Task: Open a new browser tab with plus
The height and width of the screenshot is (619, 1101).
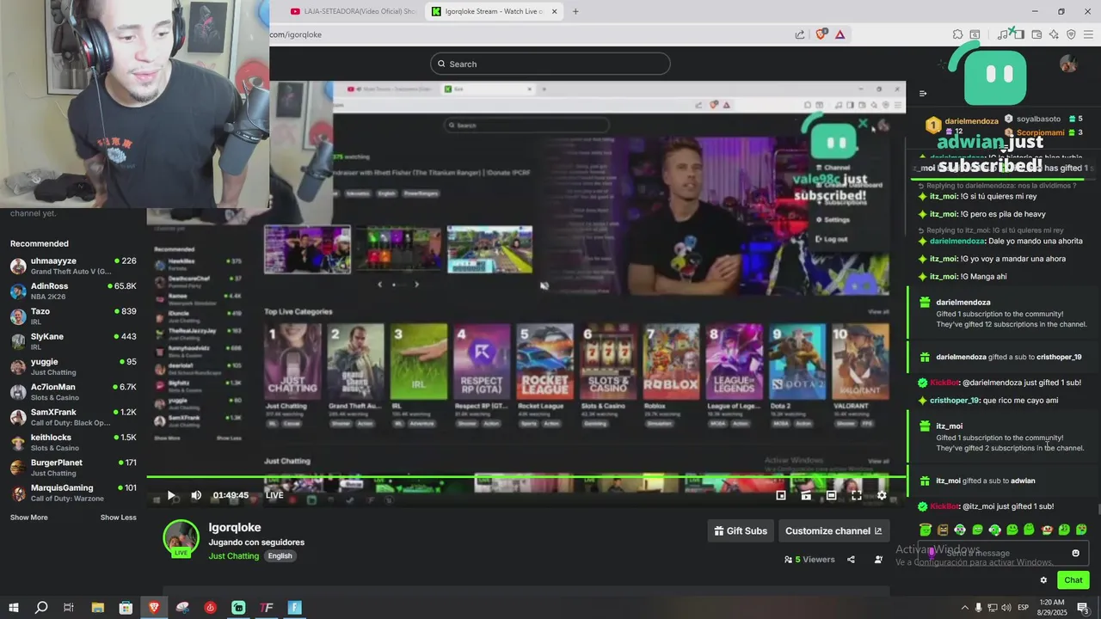Action: (575, 11)
